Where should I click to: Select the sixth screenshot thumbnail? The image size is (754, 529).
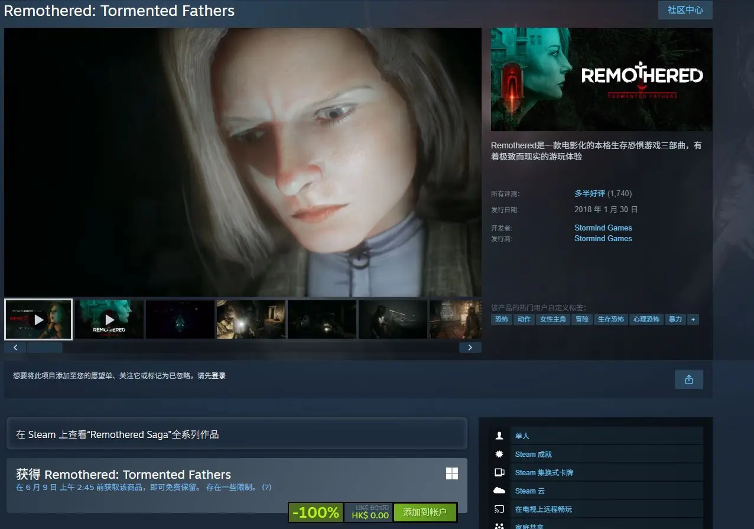point(393,319)
